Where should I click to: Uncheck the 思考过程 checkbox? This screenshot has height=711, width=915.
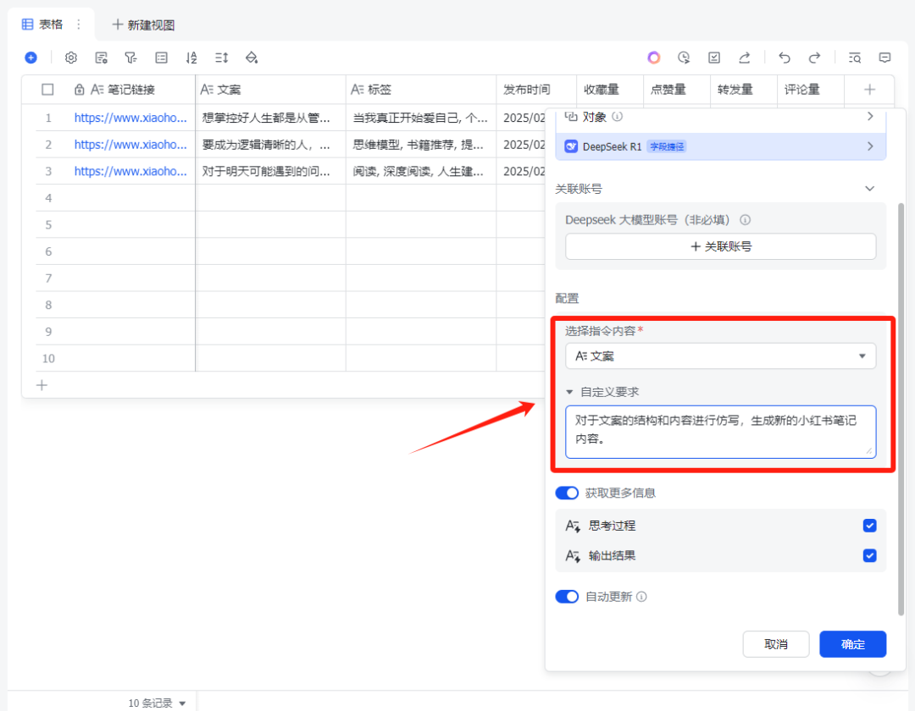[x=869, y=526]
